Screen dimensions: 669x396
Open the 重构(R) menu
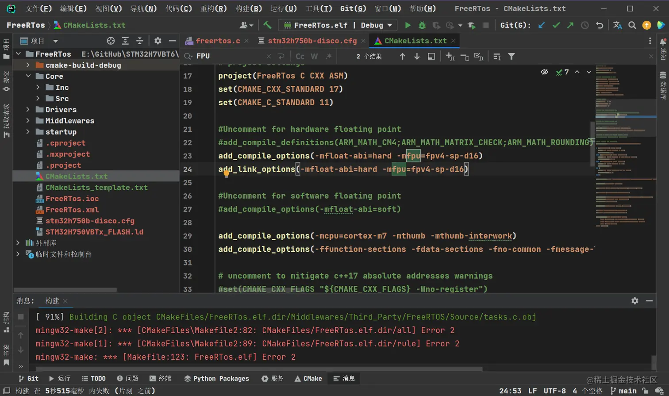pyautogui.click(x=213, y=8)
